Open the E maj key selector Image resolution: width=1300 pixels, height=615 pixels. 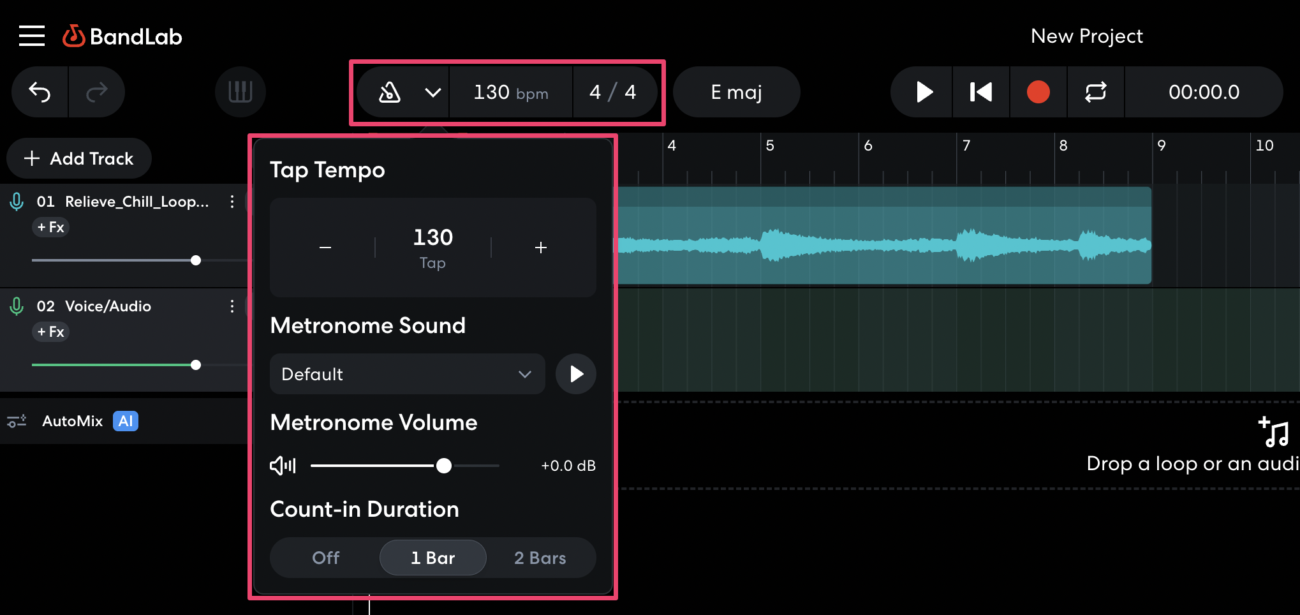(736, 93)
